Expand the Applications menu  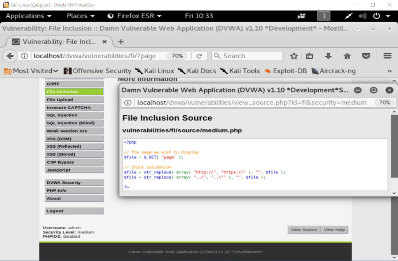point(29,16)
